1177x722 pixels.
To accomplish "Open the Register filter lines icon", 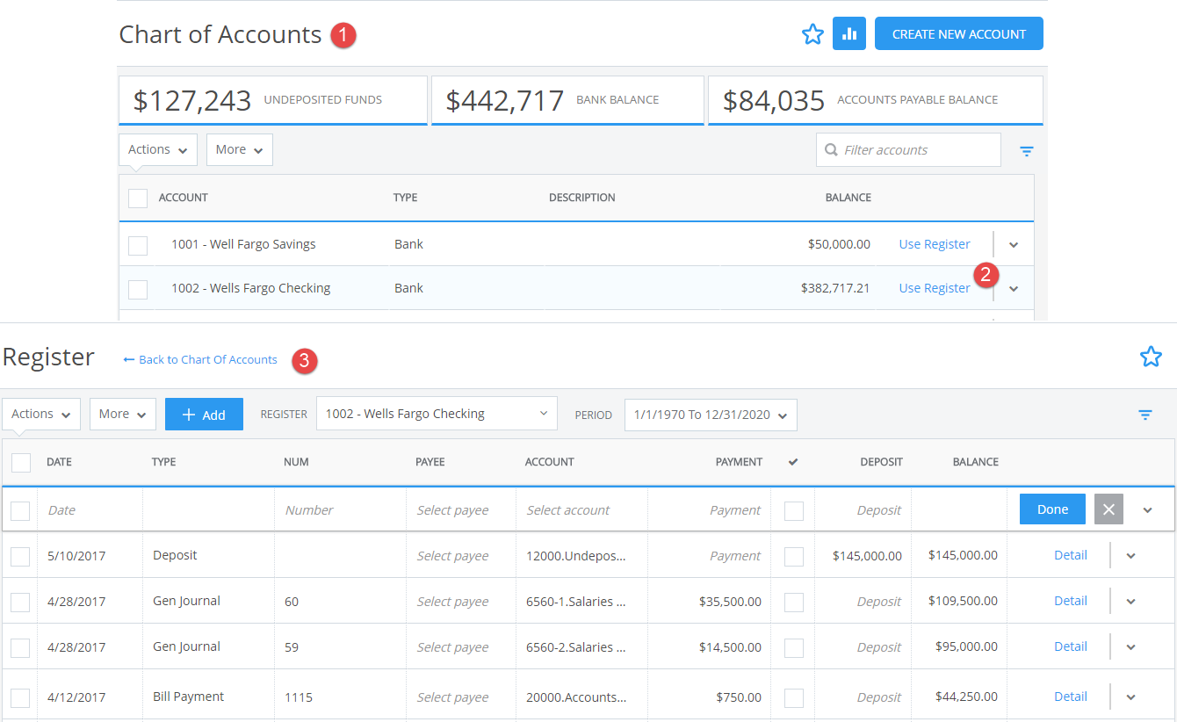I will pyautogui.click(x=1145, y=415).
